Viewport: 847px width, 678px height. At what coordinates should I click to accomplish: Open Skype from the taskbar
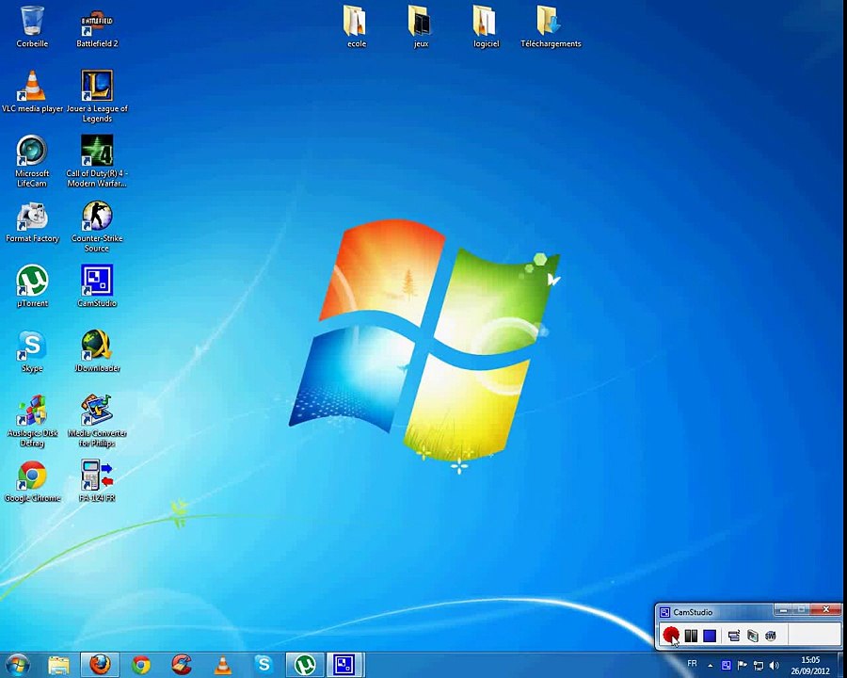point(264,665)
